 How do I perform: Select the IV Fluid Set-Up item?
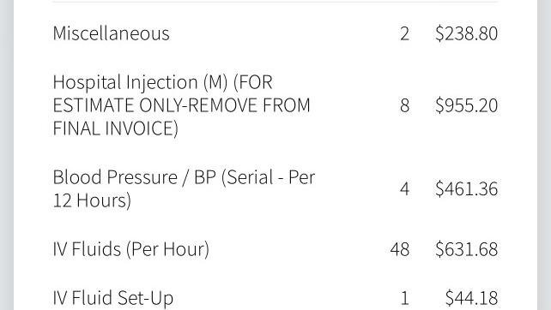tap(113, 298)
